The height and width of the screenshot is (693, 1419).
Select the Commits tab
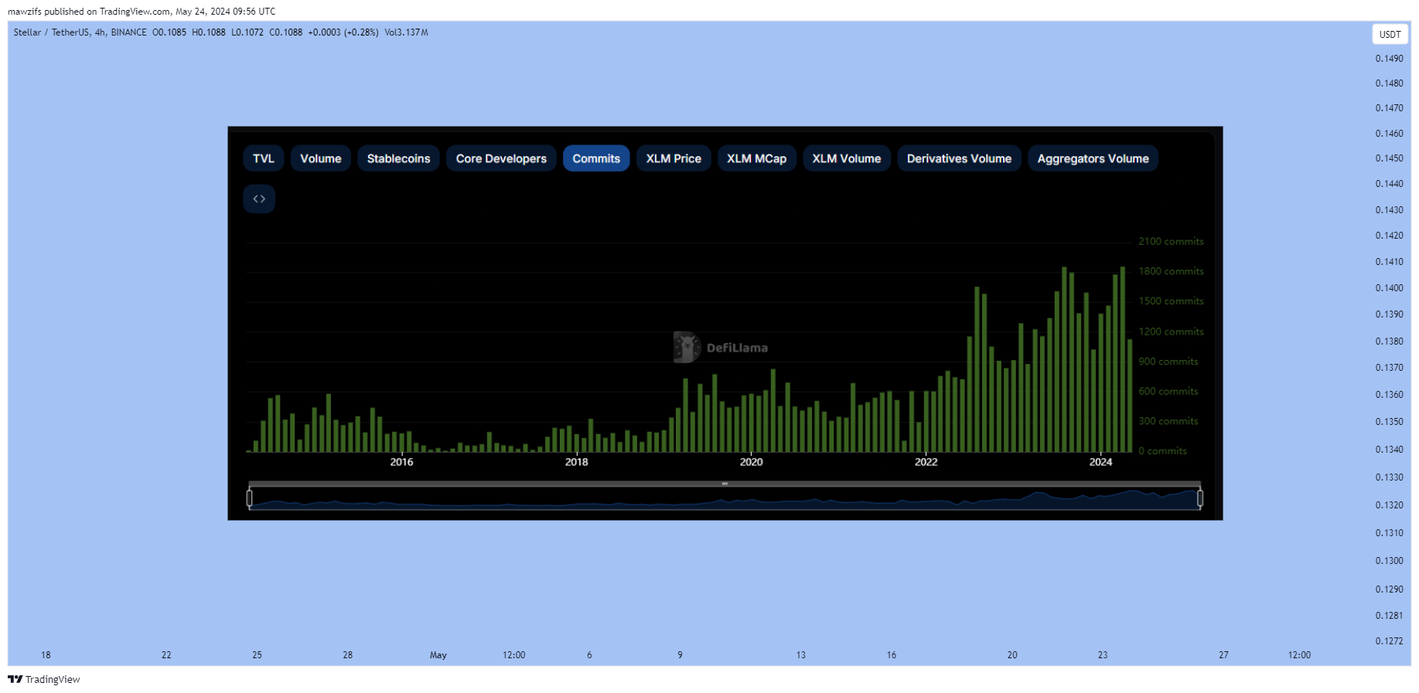596,158
